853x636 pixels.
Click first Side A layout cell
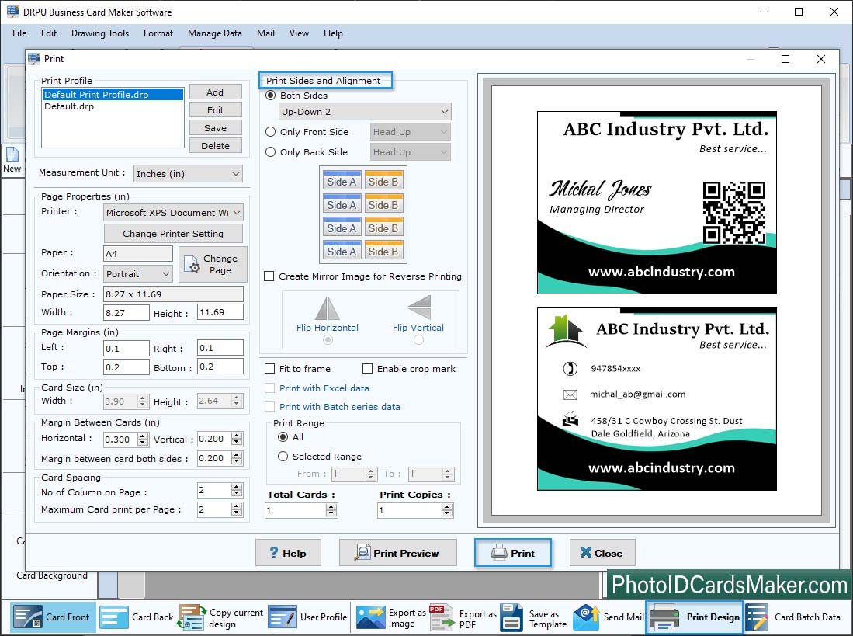point(342,180)
